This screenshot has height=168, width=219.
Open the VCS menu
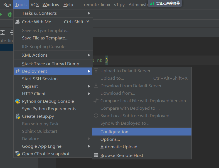click(35, 5)
